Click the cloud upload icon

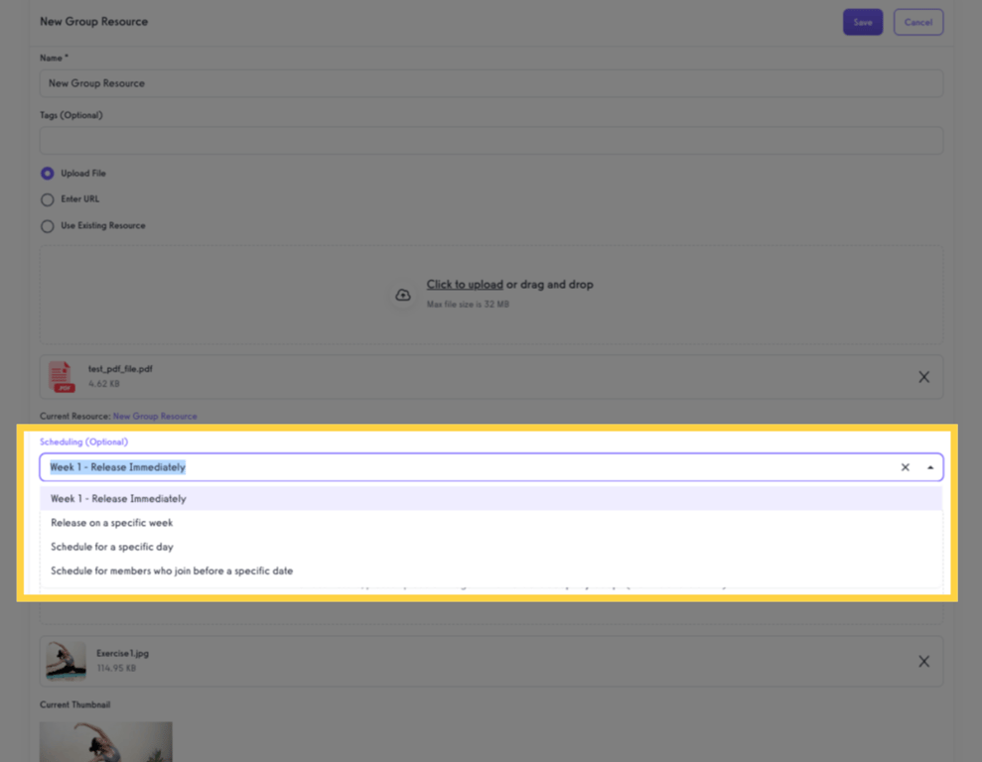coord(402,295)
